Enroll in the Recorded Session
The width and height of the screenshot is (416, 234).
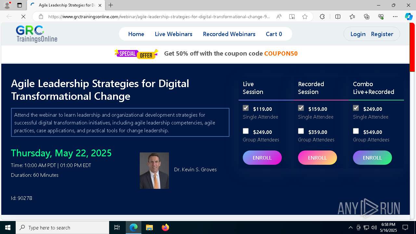click(318, 158)
